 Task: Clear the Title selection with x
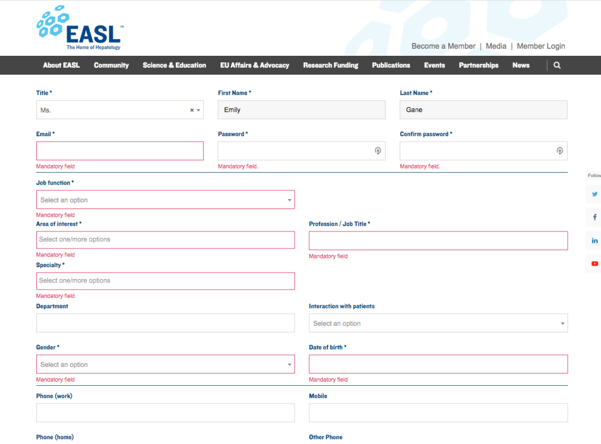pos(191,110)
